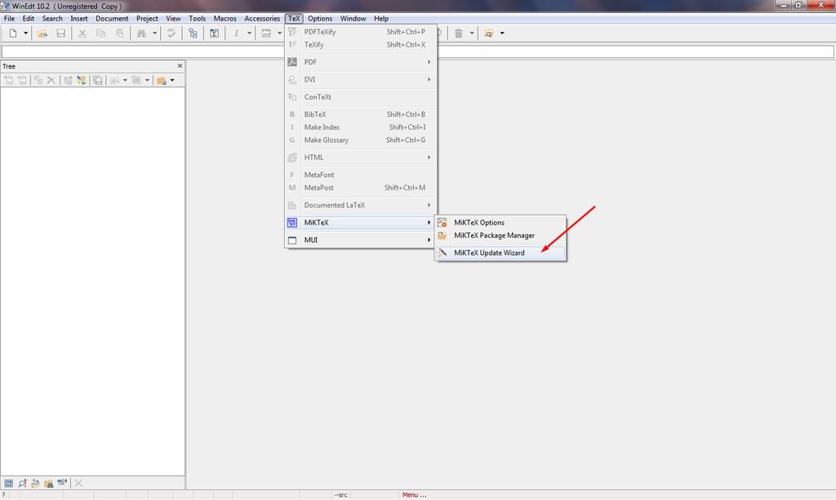Close the Tree panel
836x500 pixels.
point(180,65)
